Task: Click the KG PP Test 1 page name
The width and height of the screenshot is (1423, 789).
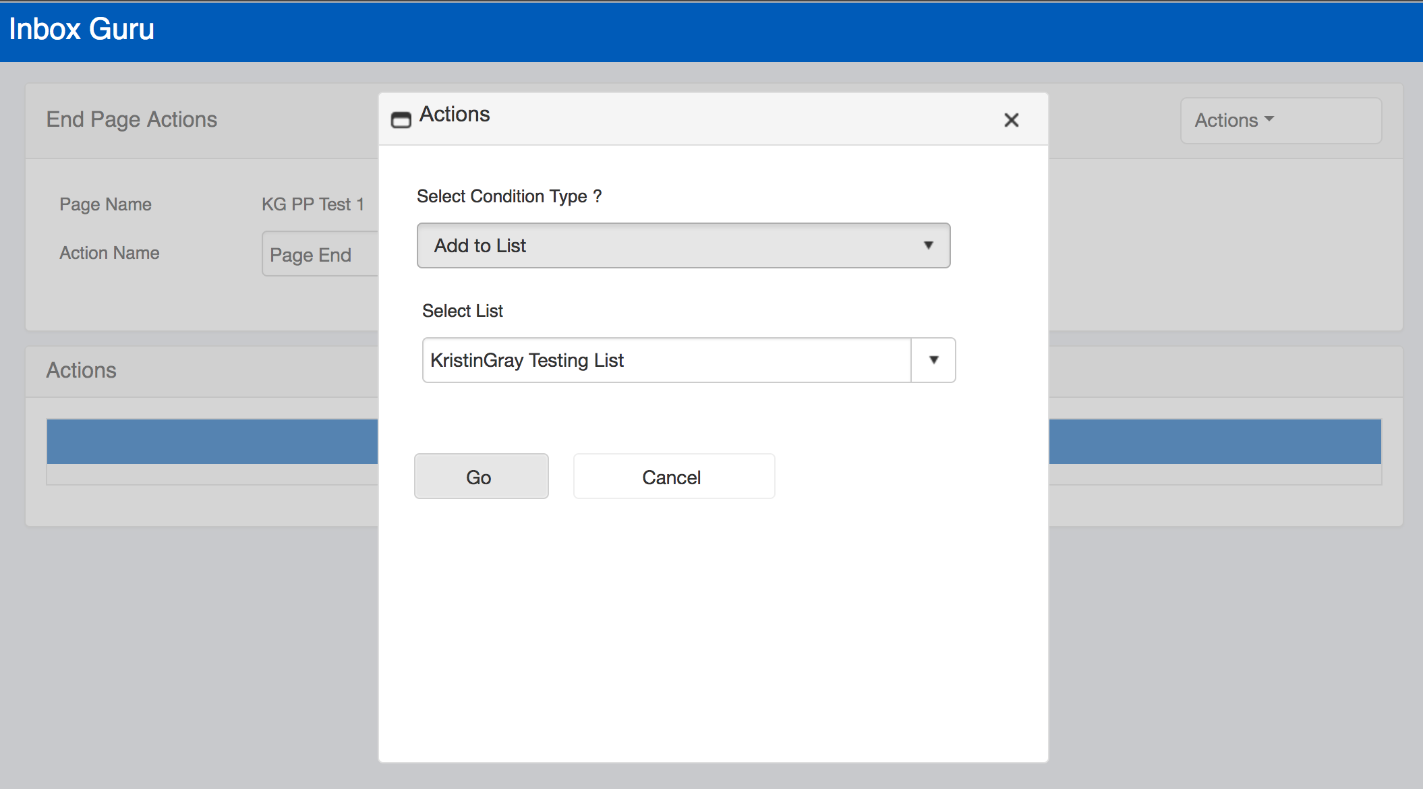Action: click(x=313, y=204)
